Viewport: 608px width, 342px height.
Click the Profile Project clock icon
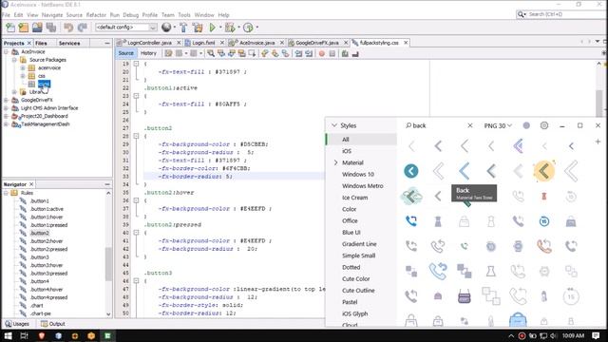click(248, 28)
